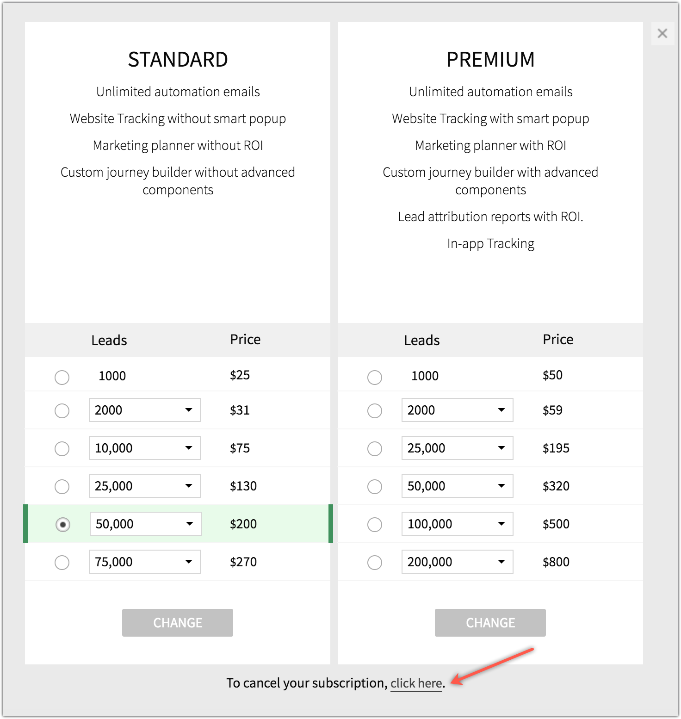Image resolution: width=681 pixels, height=719 pixels.
Task: Follow the 'click here' cancel subscription link
Action: (x=416, y=683)
